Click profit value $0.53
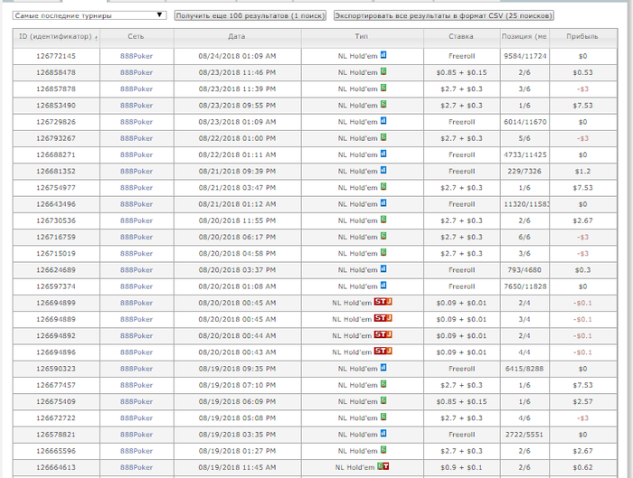Image resolution: width=633 pixels, height=478 pixels. pyautogui.click(x=582, y=72)
